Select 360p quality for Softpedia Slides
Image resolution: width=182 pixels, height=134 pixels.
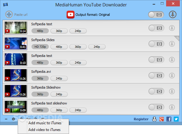pos(78,47)
